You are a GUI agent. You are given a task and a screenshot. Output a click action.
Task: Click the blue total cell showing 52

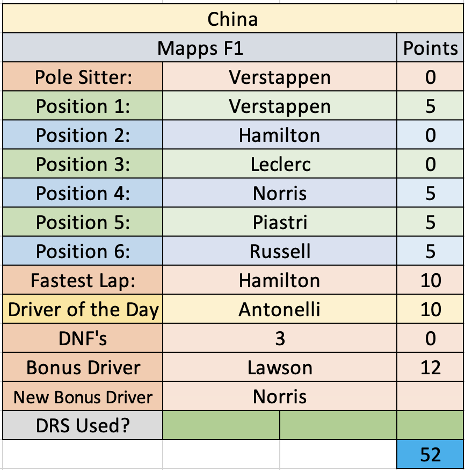pos(430,454)
